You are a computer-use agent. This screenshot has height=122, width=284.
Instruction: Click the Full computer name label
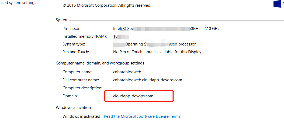click(81, 80)
